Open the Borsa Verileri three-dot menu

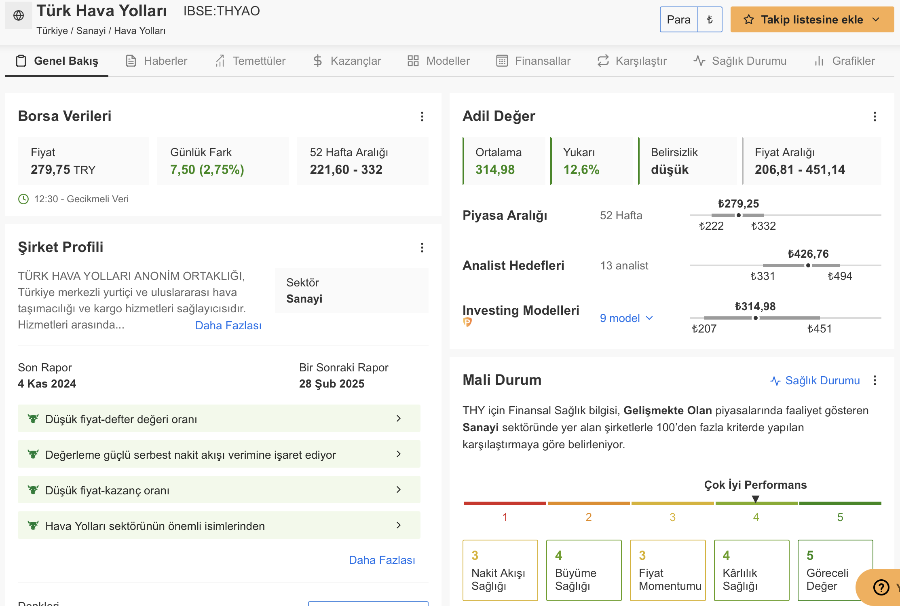coord(422,117)
